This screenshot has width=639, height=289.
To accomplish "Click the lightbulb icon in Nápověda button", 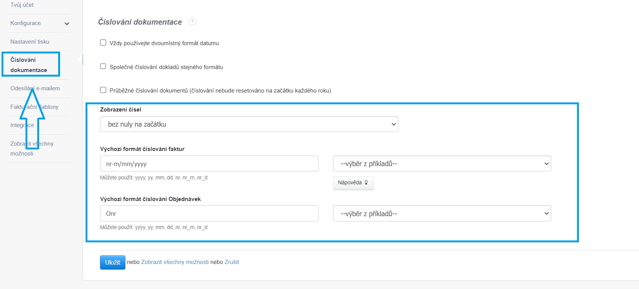I will point(366,182).
